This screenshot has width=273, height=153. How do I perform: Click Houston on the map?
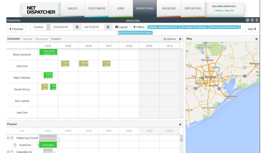[x=211, y=77]
